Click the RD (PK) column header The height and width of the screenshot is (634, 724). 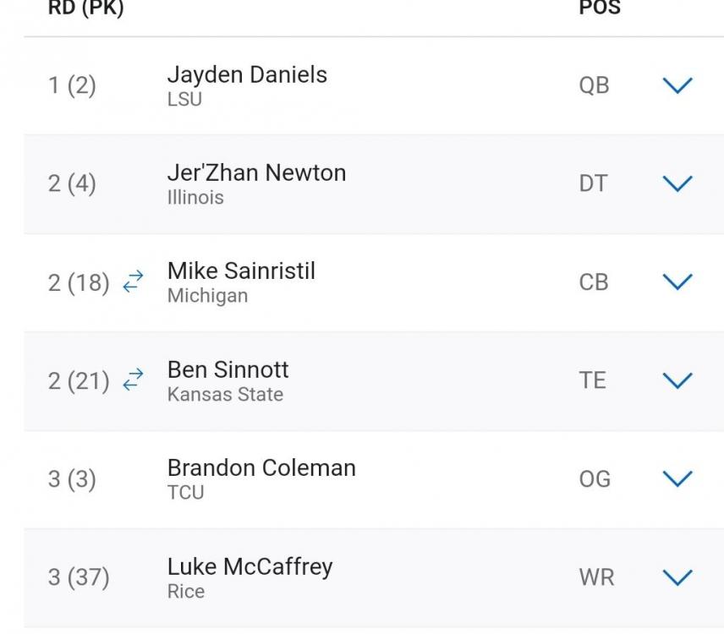coord(85,8)
